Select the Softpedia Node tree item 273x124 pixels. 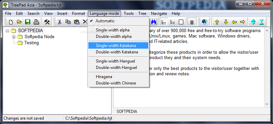39,37
